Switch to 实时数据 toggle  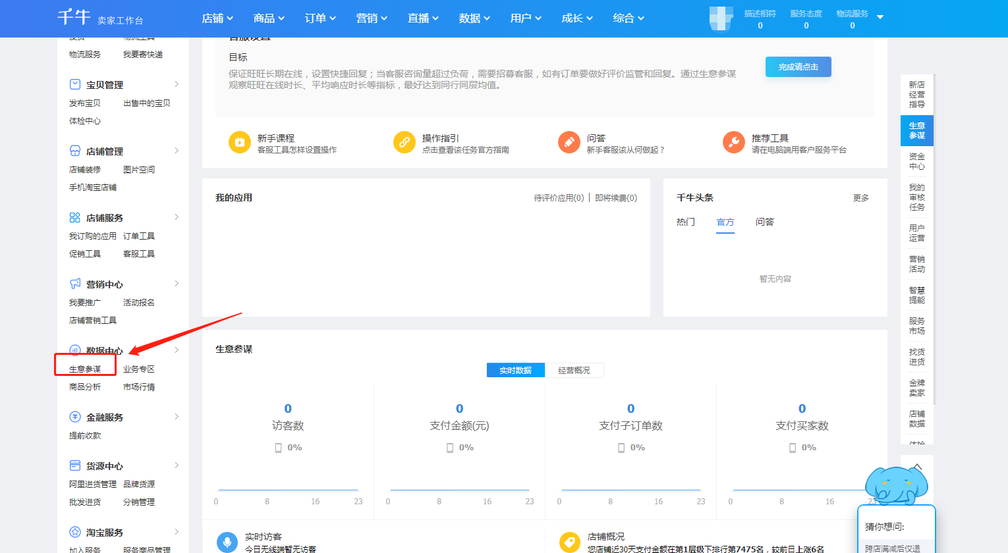pos(516,370)
